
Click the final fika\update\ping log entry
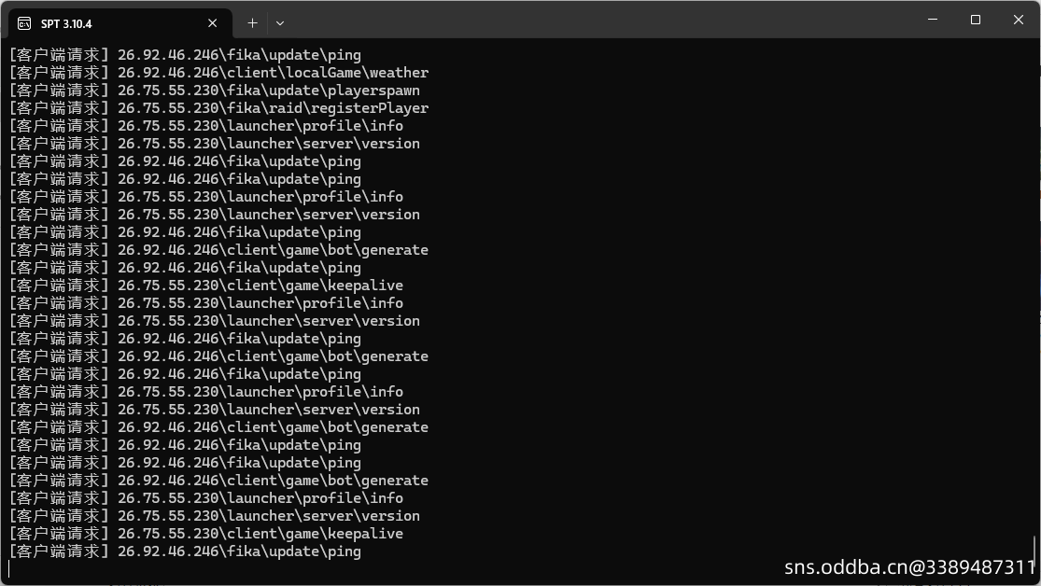click(x=185, y=551)
